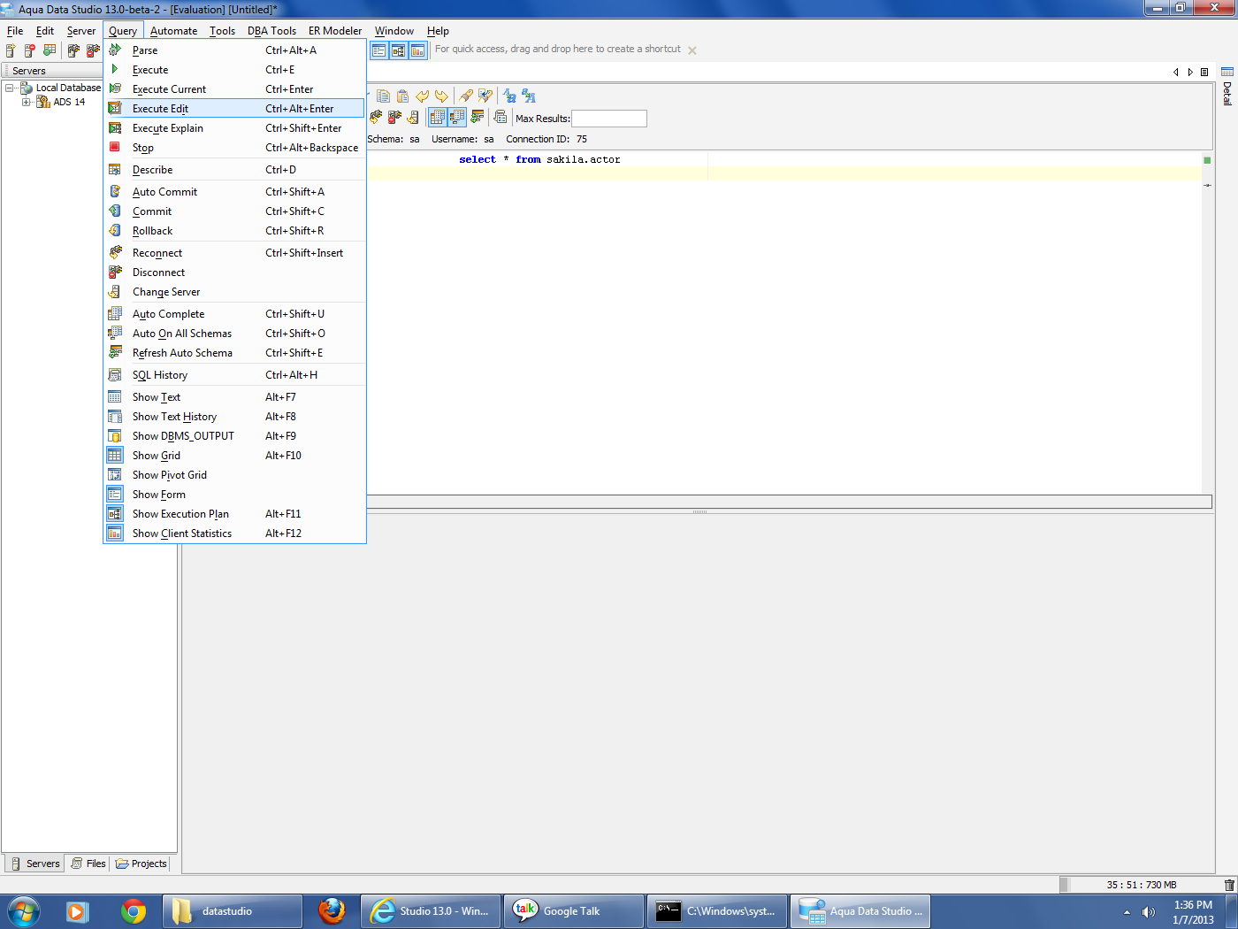This screenshot has width=1238, height=929.
Task: Click the next tab right arrow
Action: (1190, 72)
